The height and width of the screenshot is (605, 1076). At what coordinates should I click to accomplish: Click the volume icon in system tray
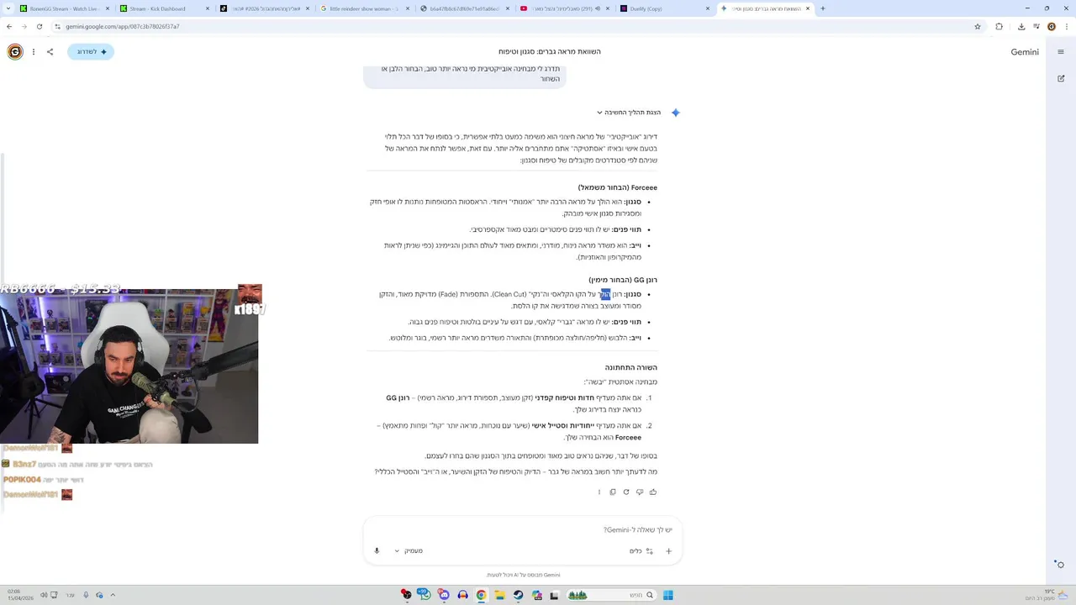[x=44, y=595]
